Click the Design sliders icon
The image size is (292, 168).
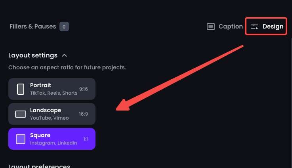[255, 27]
